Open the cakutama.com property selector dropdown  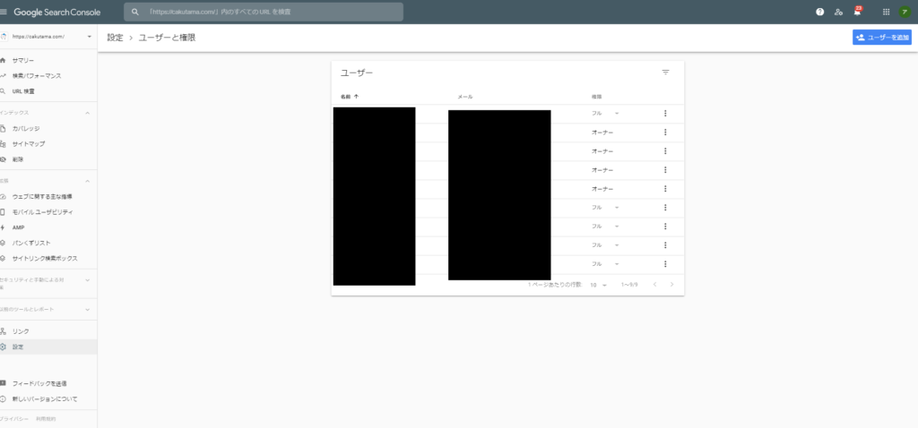point(48,36)
